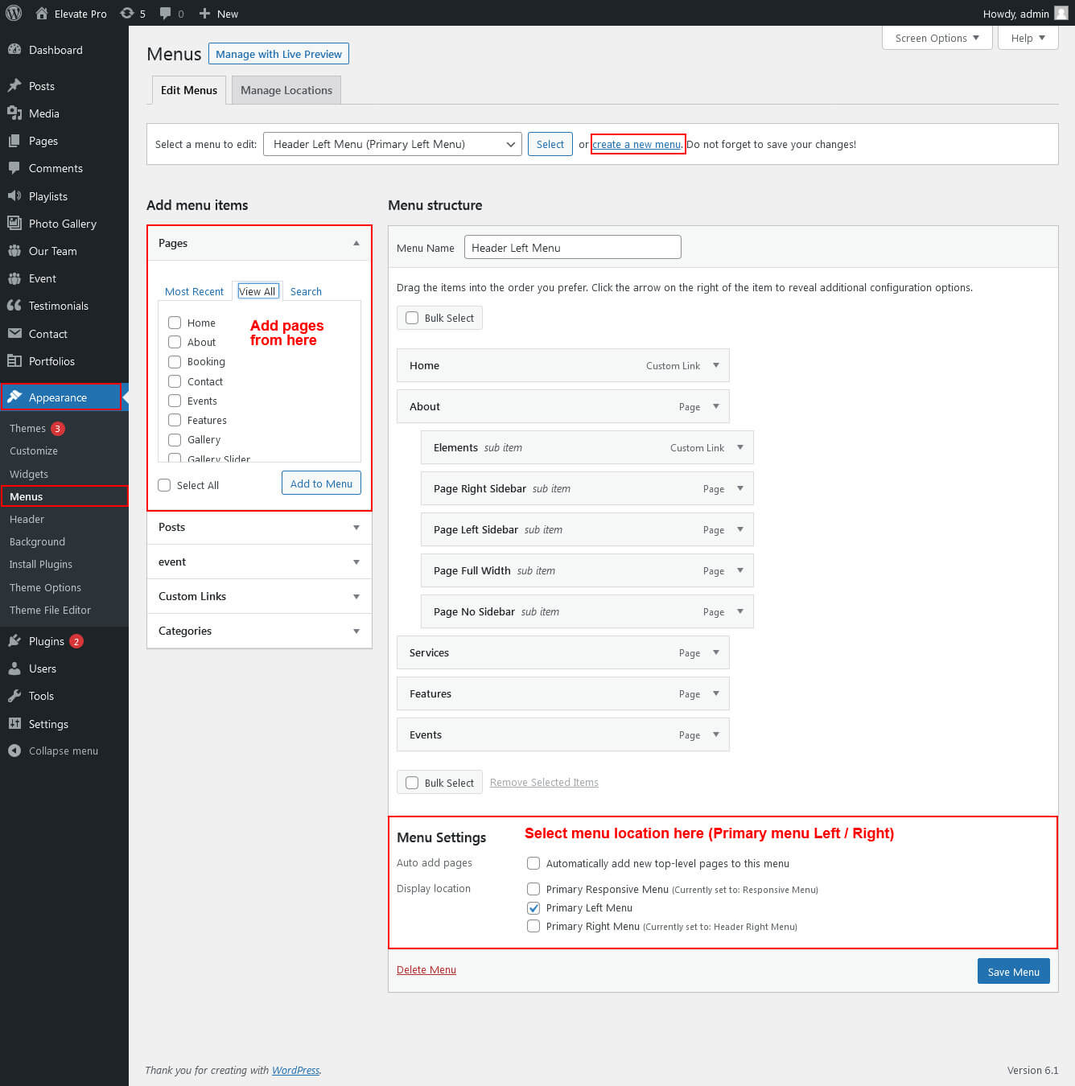Screen dimensions: 1075x1086
Task: Click the Tools wrench icon
Action: 14,696
